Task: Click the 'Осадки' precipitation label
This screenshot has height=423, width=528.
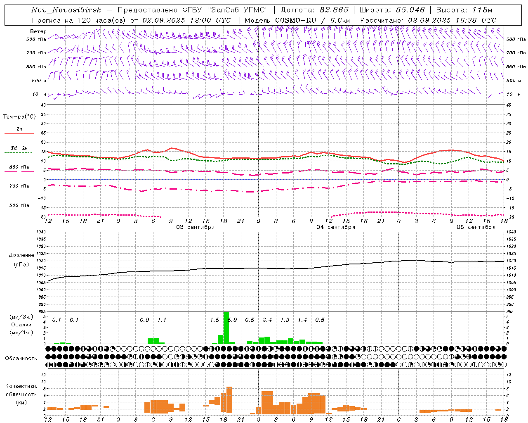Action: [x=21, y=325]
